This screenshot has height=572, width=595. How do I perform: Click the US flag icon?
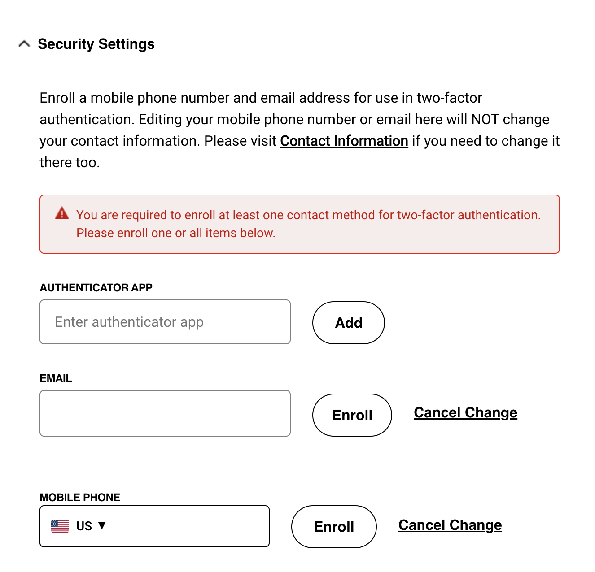click(59, 525)
